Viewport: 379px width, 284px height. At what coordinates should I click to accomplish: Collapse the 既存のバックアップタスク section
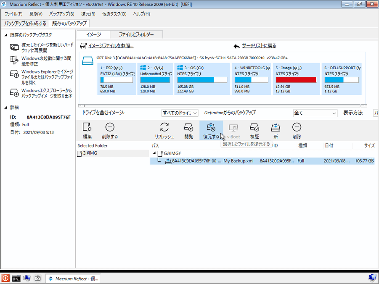(x=6, y=35)
